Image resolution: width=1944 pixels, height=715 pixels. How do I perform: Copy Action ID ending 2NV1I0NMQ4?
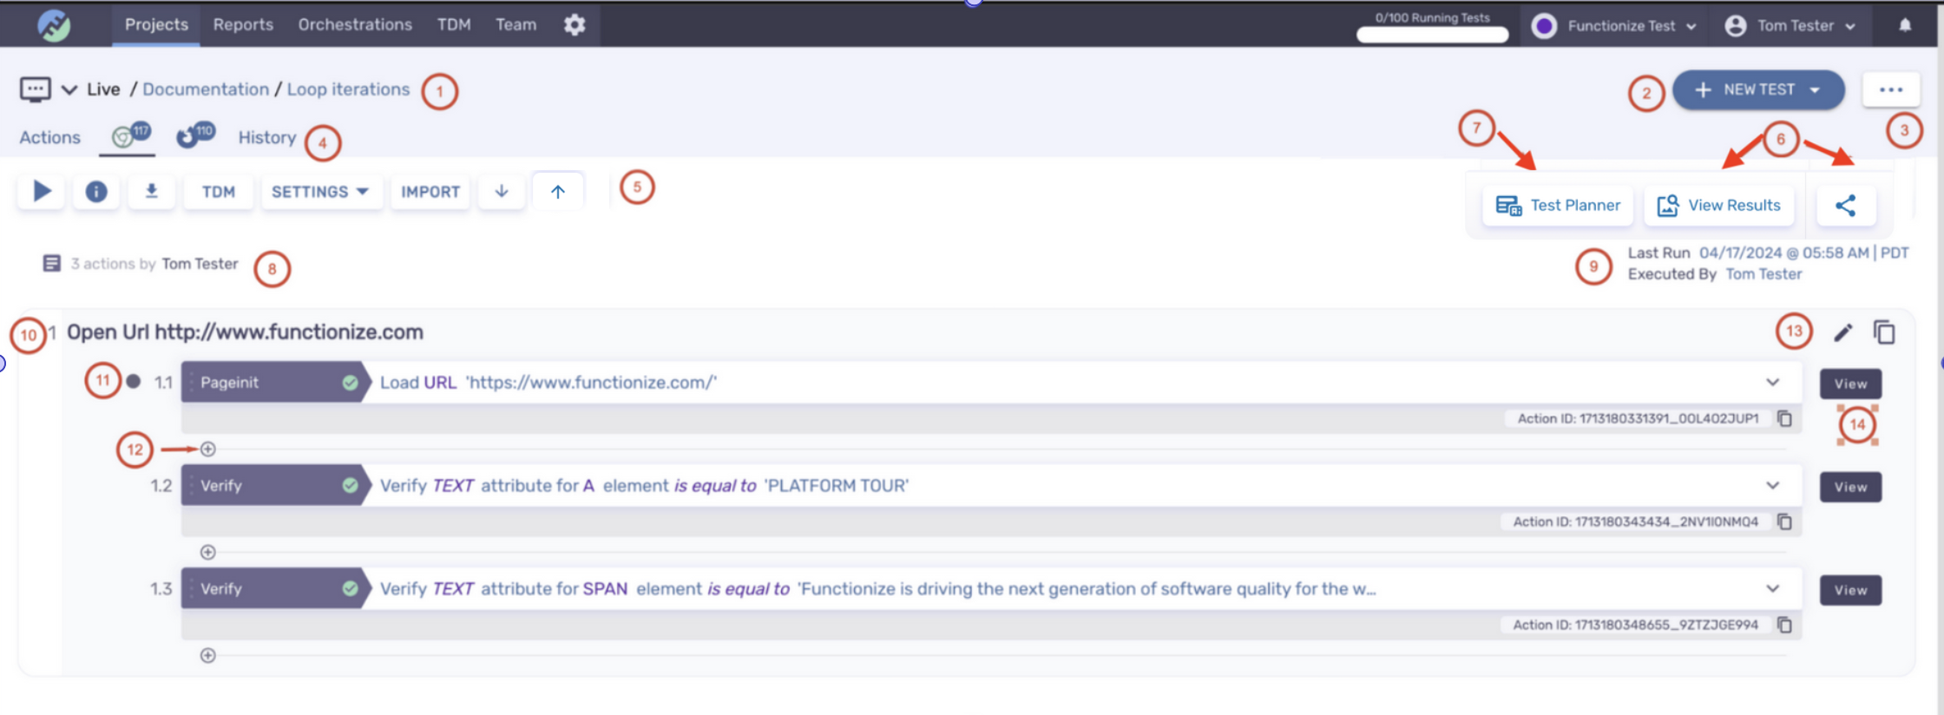tap(1784, 521)
